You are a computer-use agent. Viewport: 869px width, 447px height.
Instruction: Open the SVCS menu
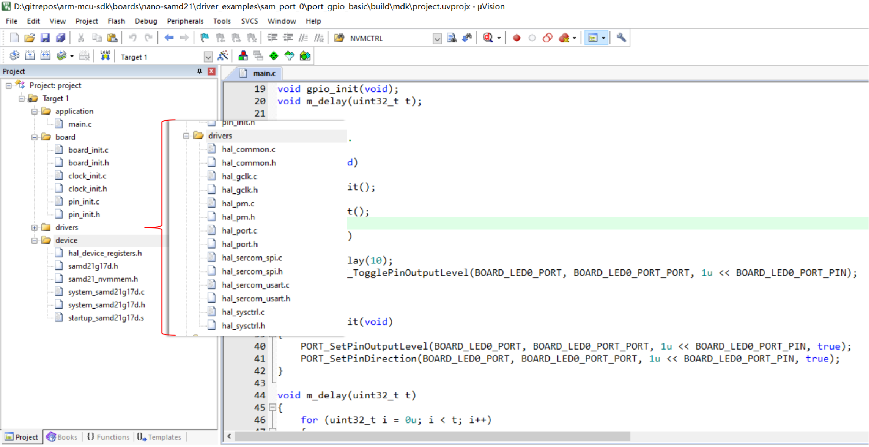pyautogui.click(x=249, y=21)
